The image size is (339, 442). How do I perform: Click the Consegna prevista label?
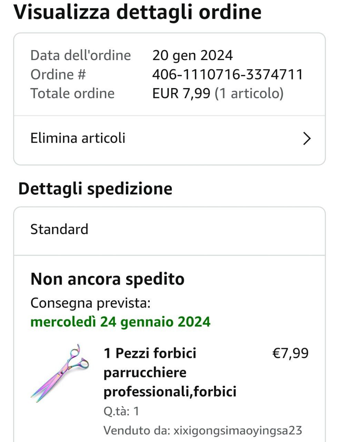coord(90,303)
